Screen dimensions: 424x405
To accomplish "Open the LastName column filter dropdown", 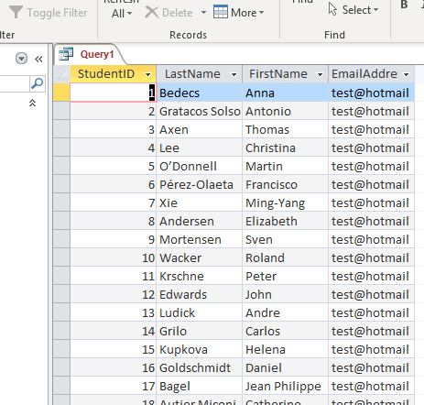I will coord(234,74).
